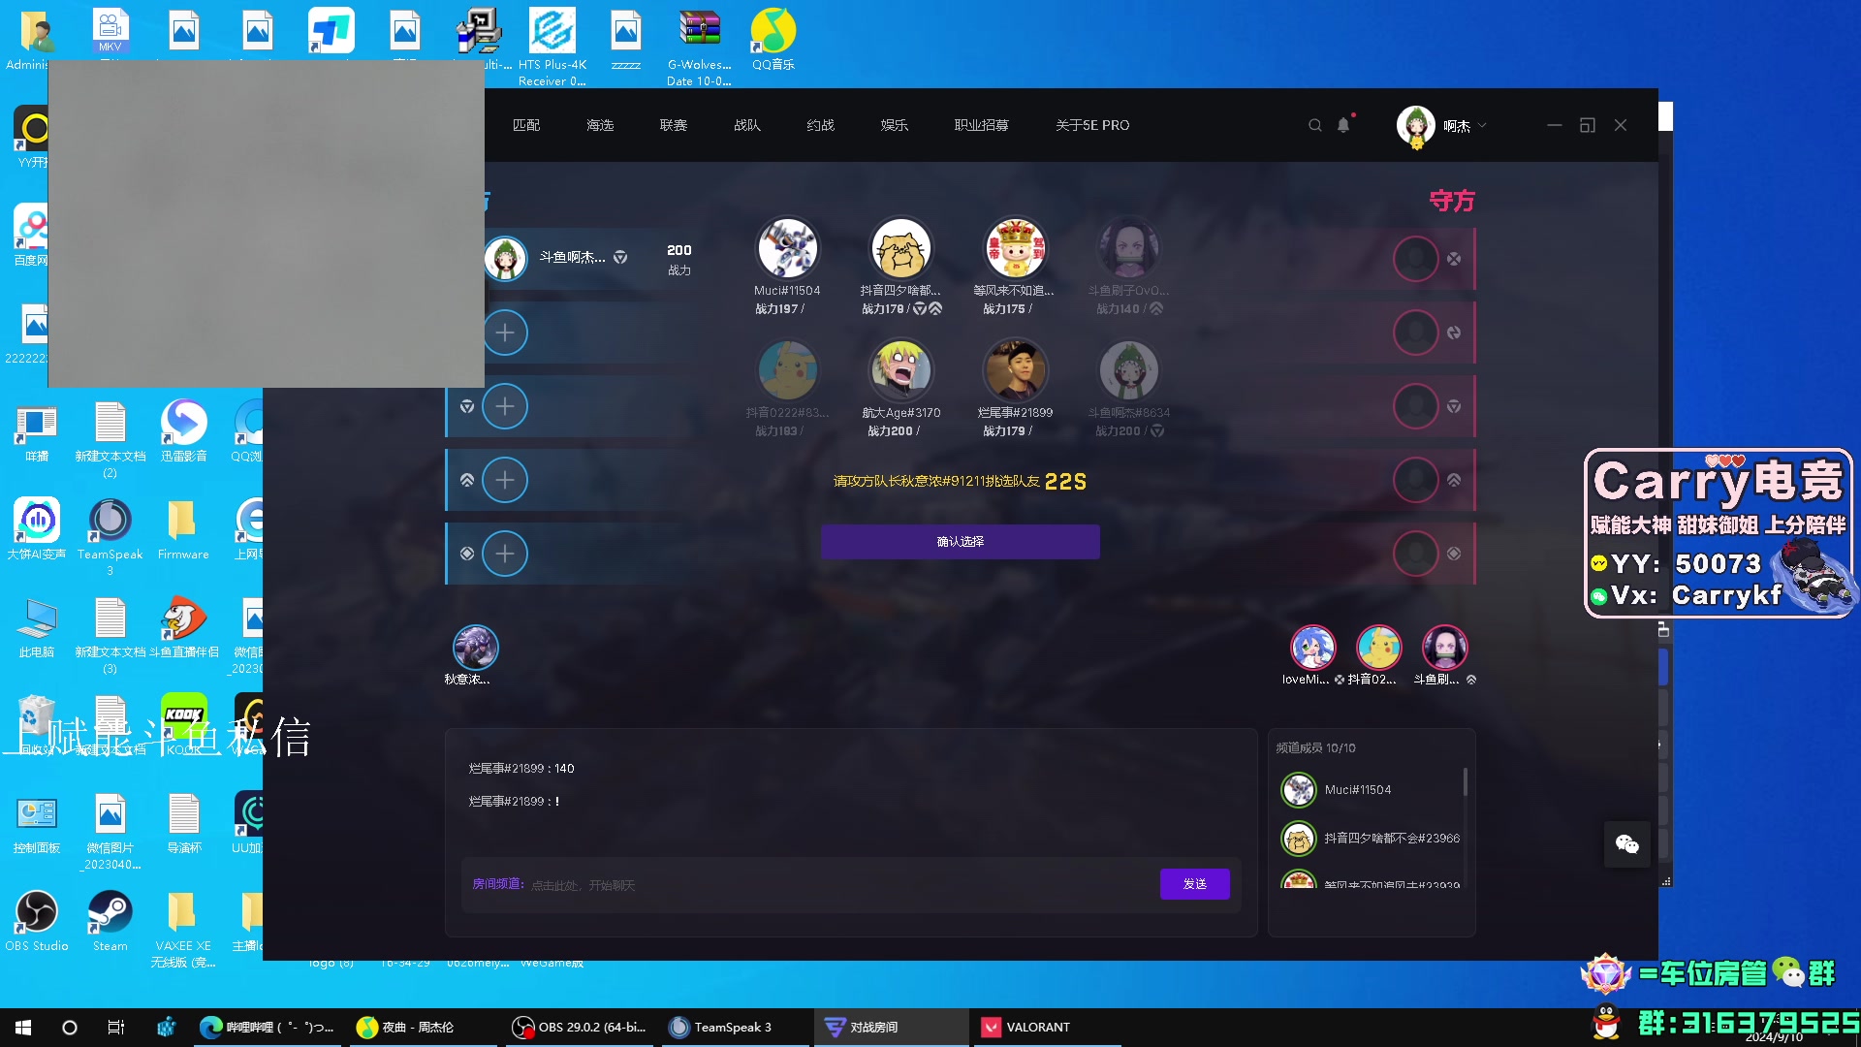The height and width of the screenshot is (1047, 1861).
Task: Click the 发送 chat button
Action: 1194,883
